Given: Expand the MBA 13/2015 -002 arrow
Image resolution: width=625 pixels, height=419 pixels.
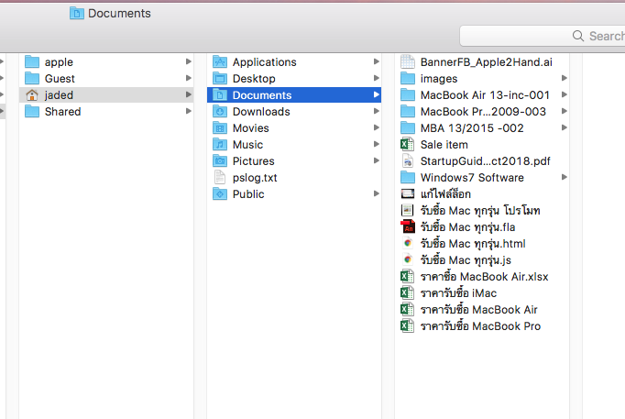Looking at the screenshot, I should click(x=565, y=128).
